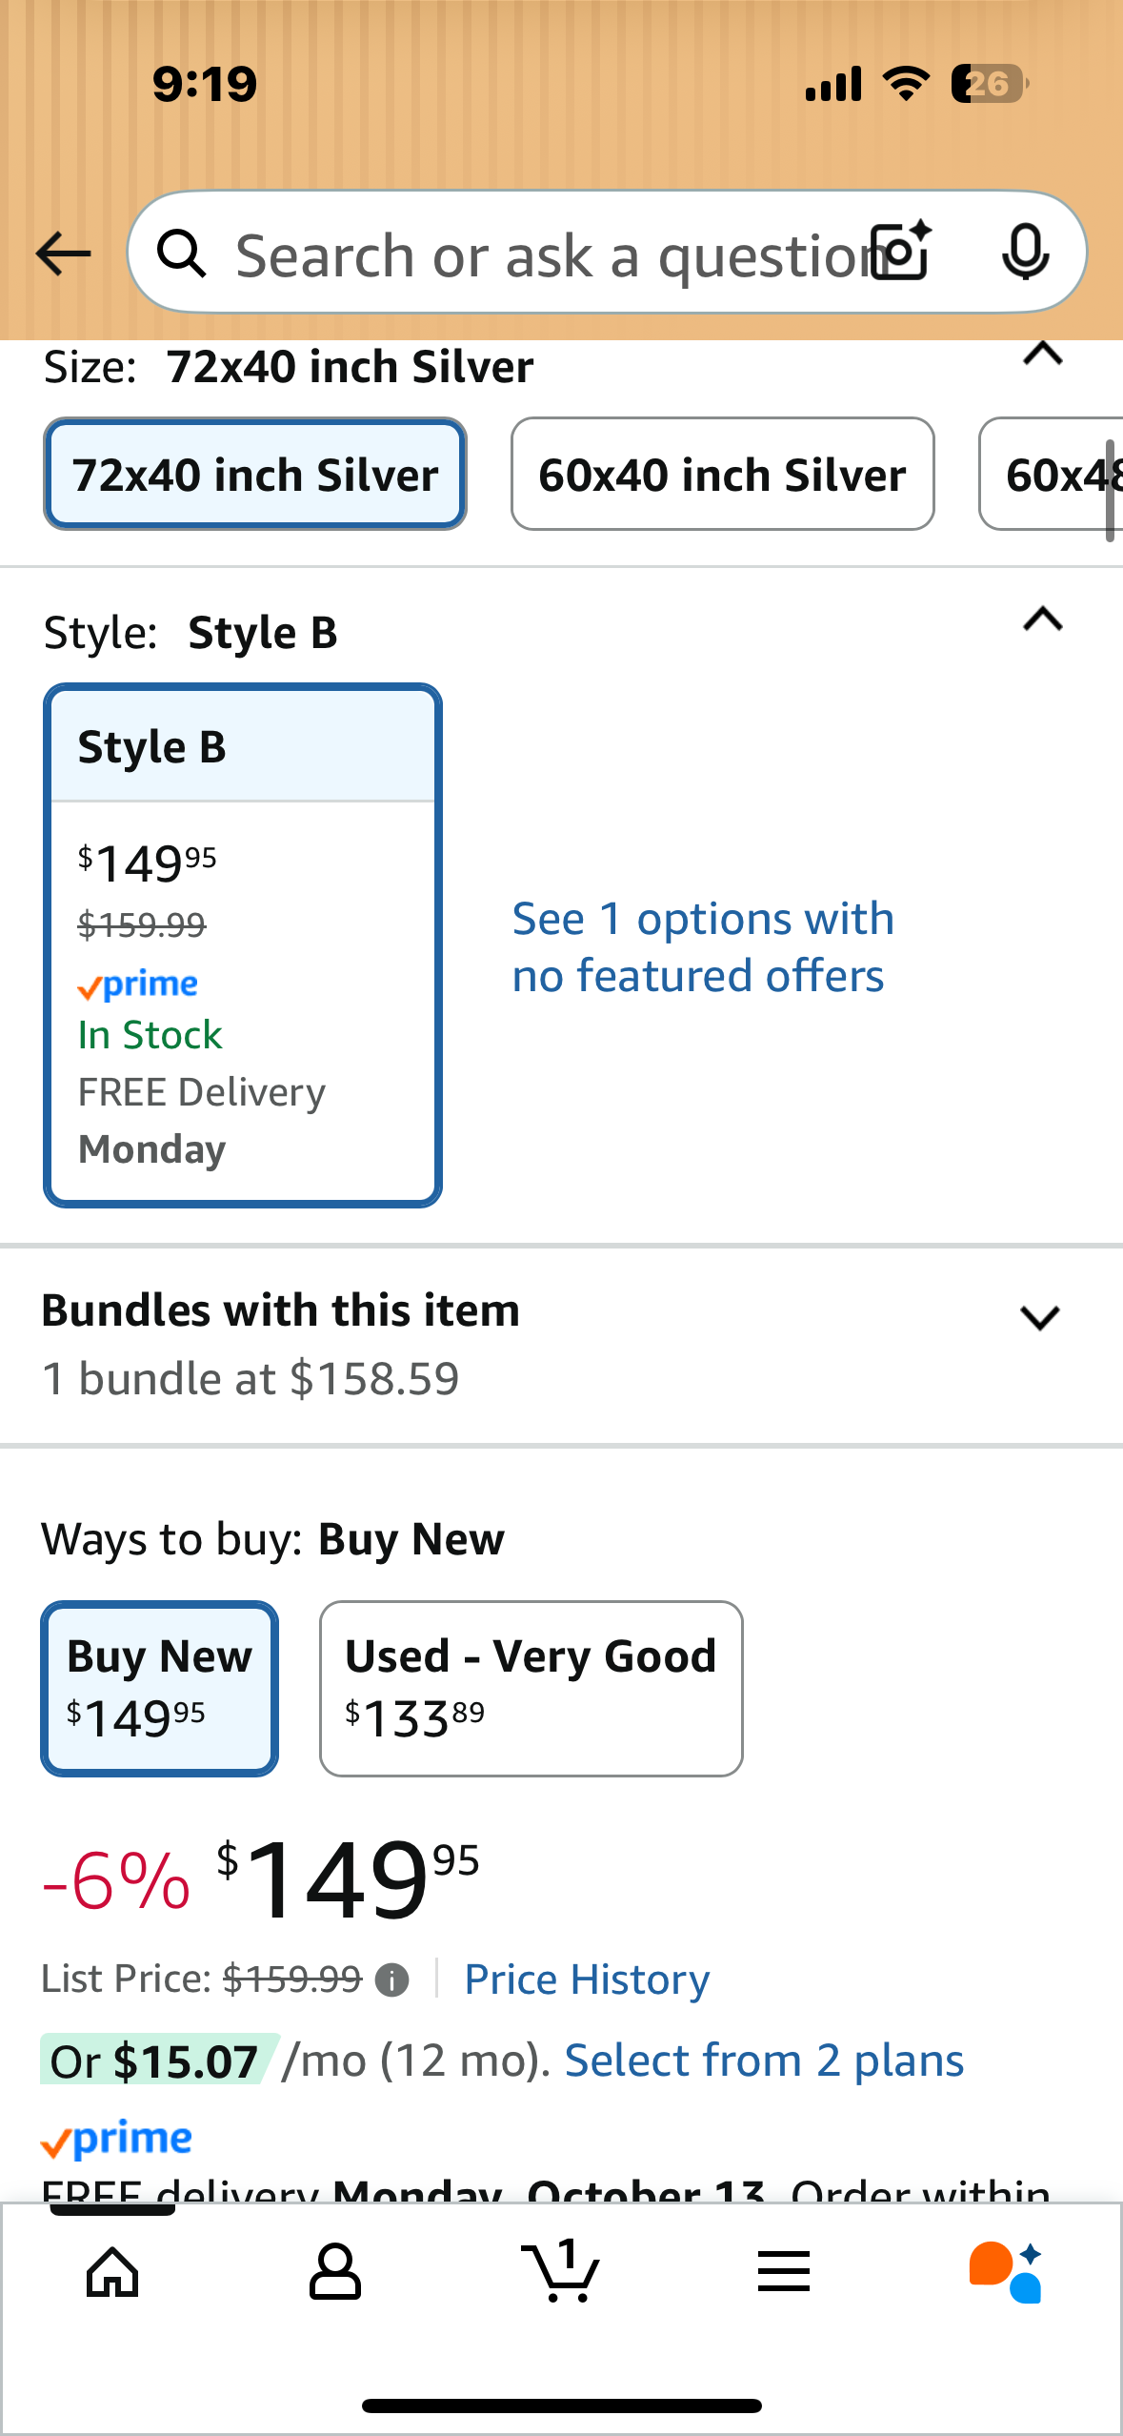This screenshot has height=2436, width=1123.
Task: Expand Bundles with this item
Action: (1039, 1318)
